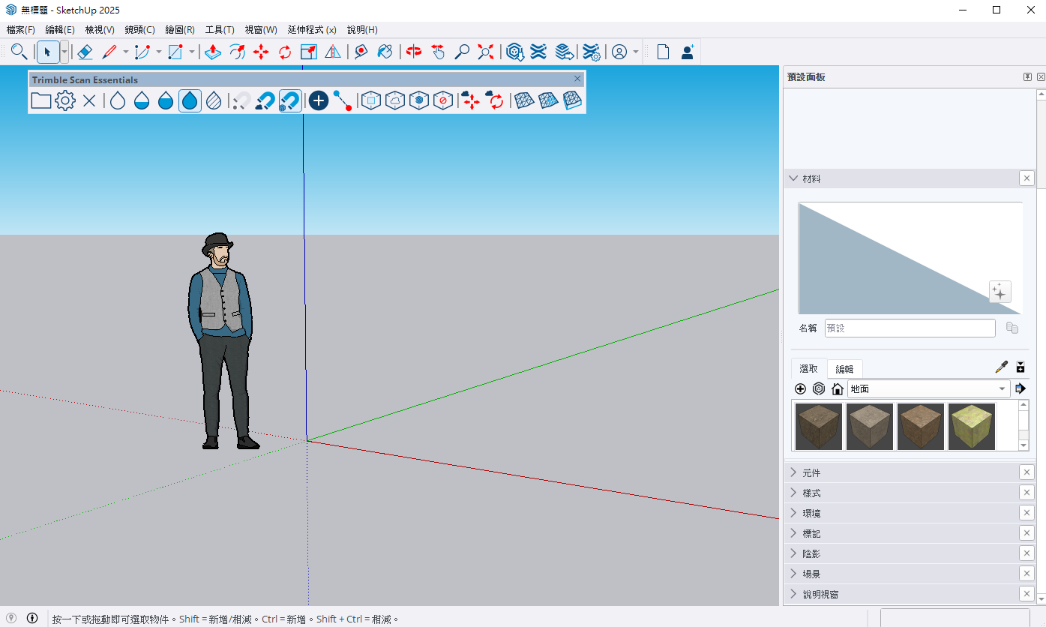Select the green mossy material swatch
Screen dimensions: 1046x627
tap(972, 426)
